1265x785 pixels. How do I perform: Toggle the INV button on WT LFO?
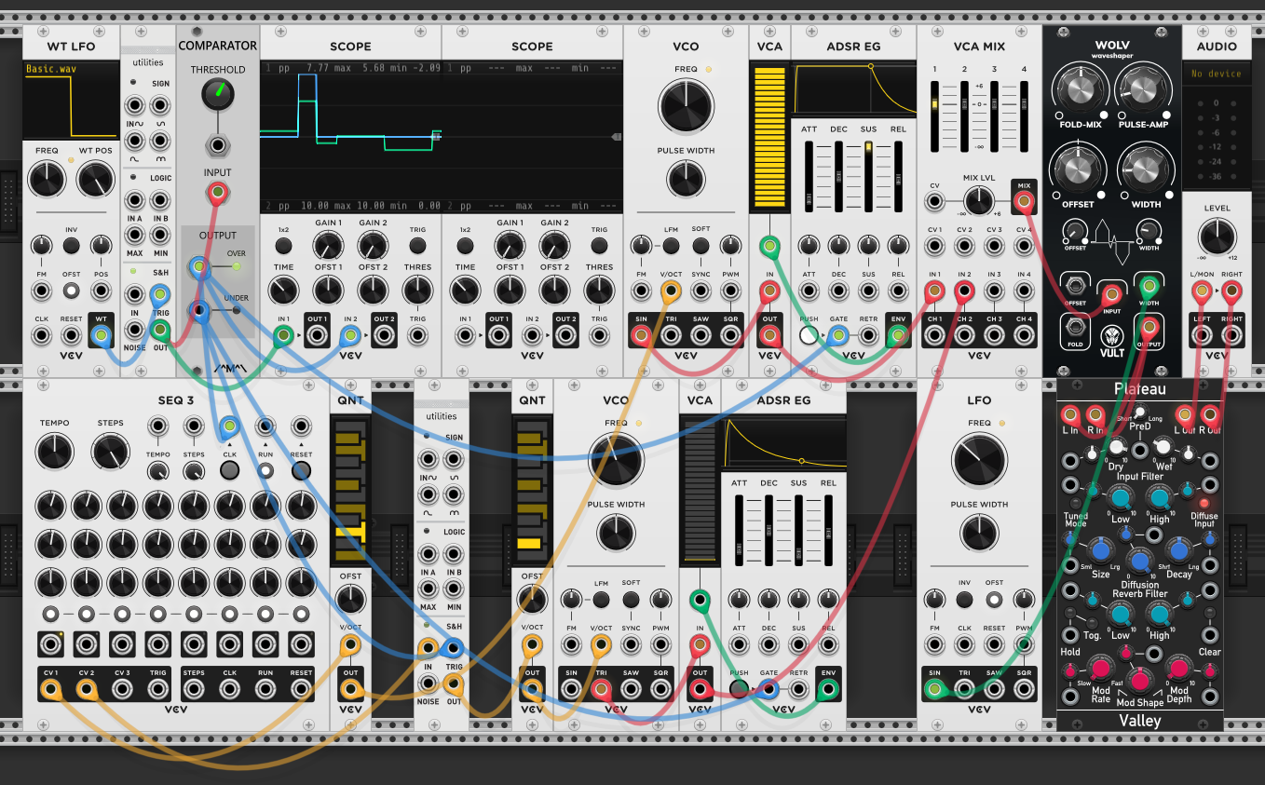tap(71, 246)
